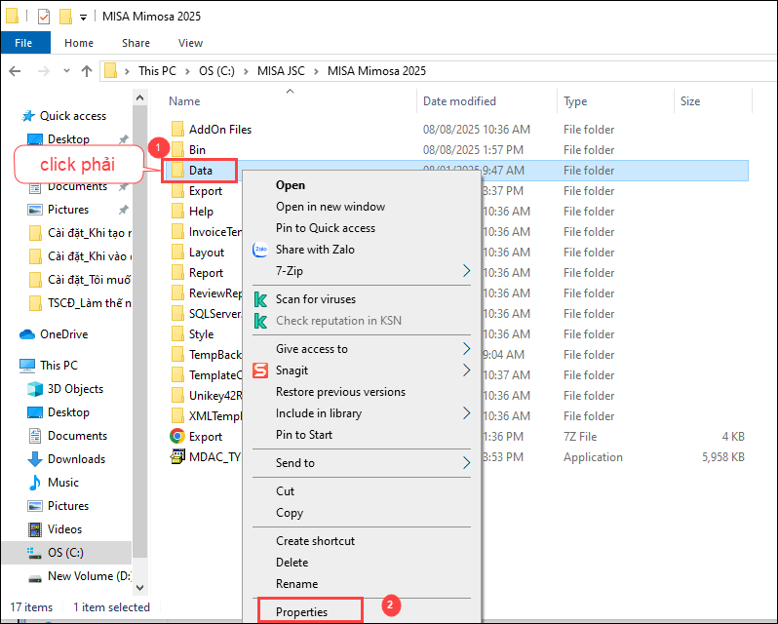Switch to the Home ribbon tab

coord(79,43)
